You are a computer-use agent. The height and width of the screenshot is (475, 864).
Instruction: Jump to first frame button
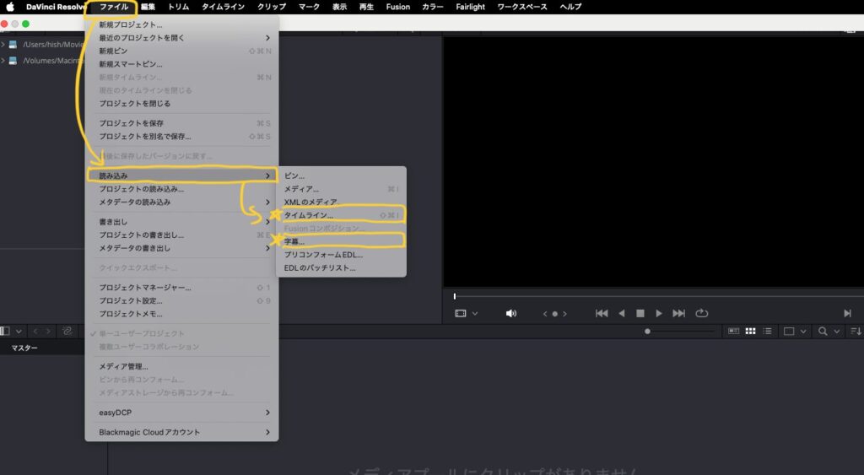click(x=602, y=313)
